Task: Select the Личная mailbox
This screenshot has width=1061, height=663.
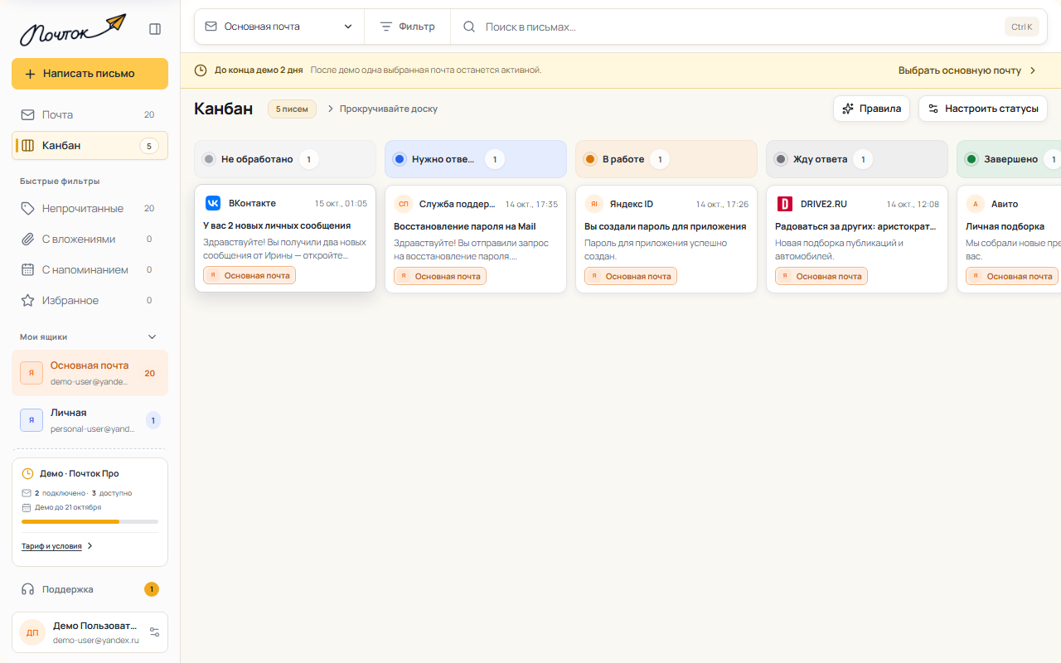Action: (90, 420)
